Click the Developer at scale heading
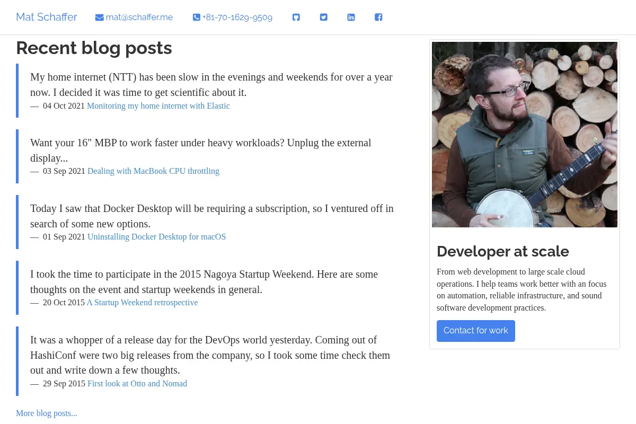The image size is (636, 424). click(503, 251)
